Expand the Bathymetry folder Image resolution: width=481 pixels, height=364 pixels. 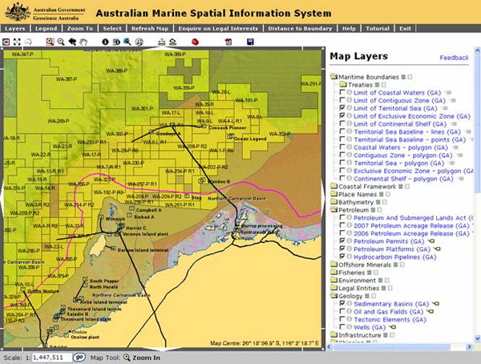[333, 202]
